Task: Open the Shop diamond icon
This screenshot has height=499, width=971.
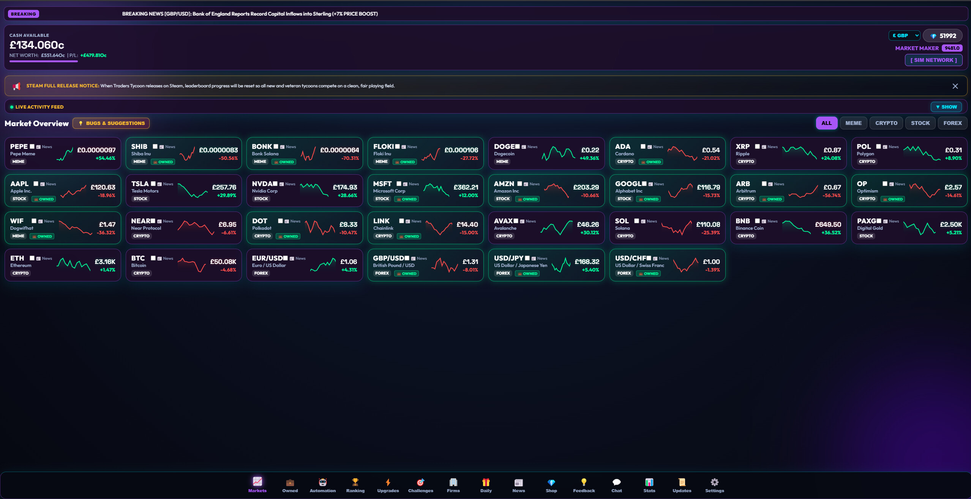Action: click(x=551, y=482)
